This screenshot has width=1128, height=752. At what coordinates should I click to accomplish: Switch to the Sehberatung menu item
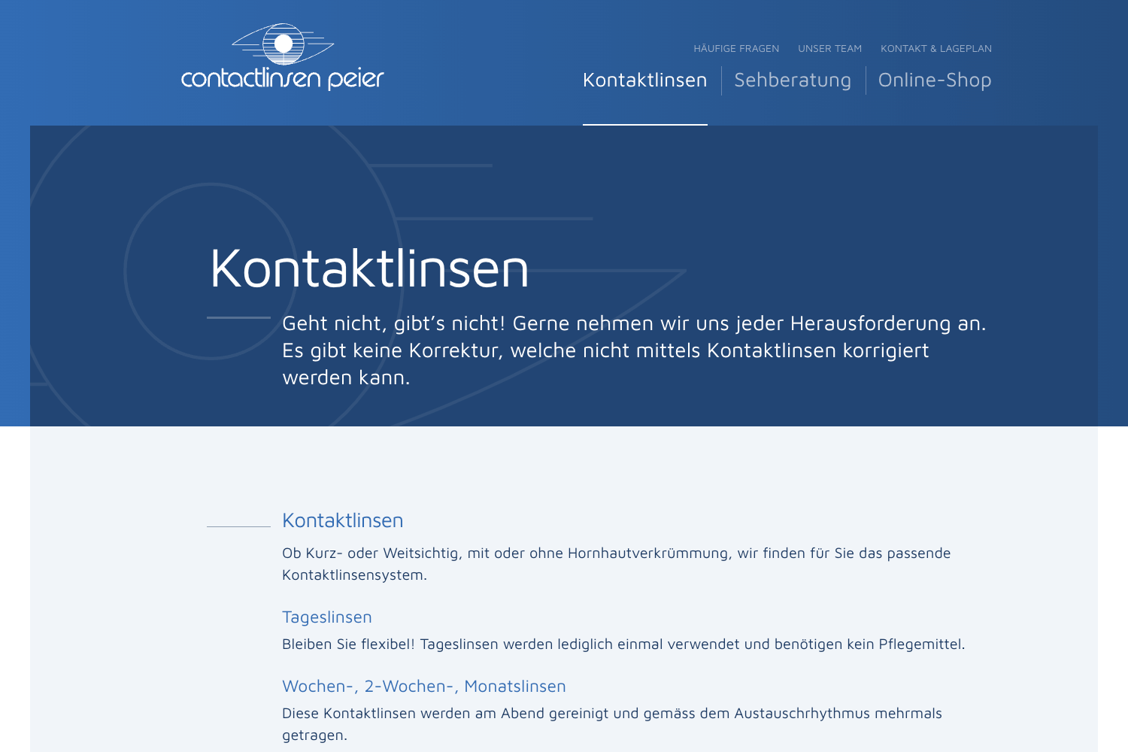pyautogui.click(x=792, y=80)
